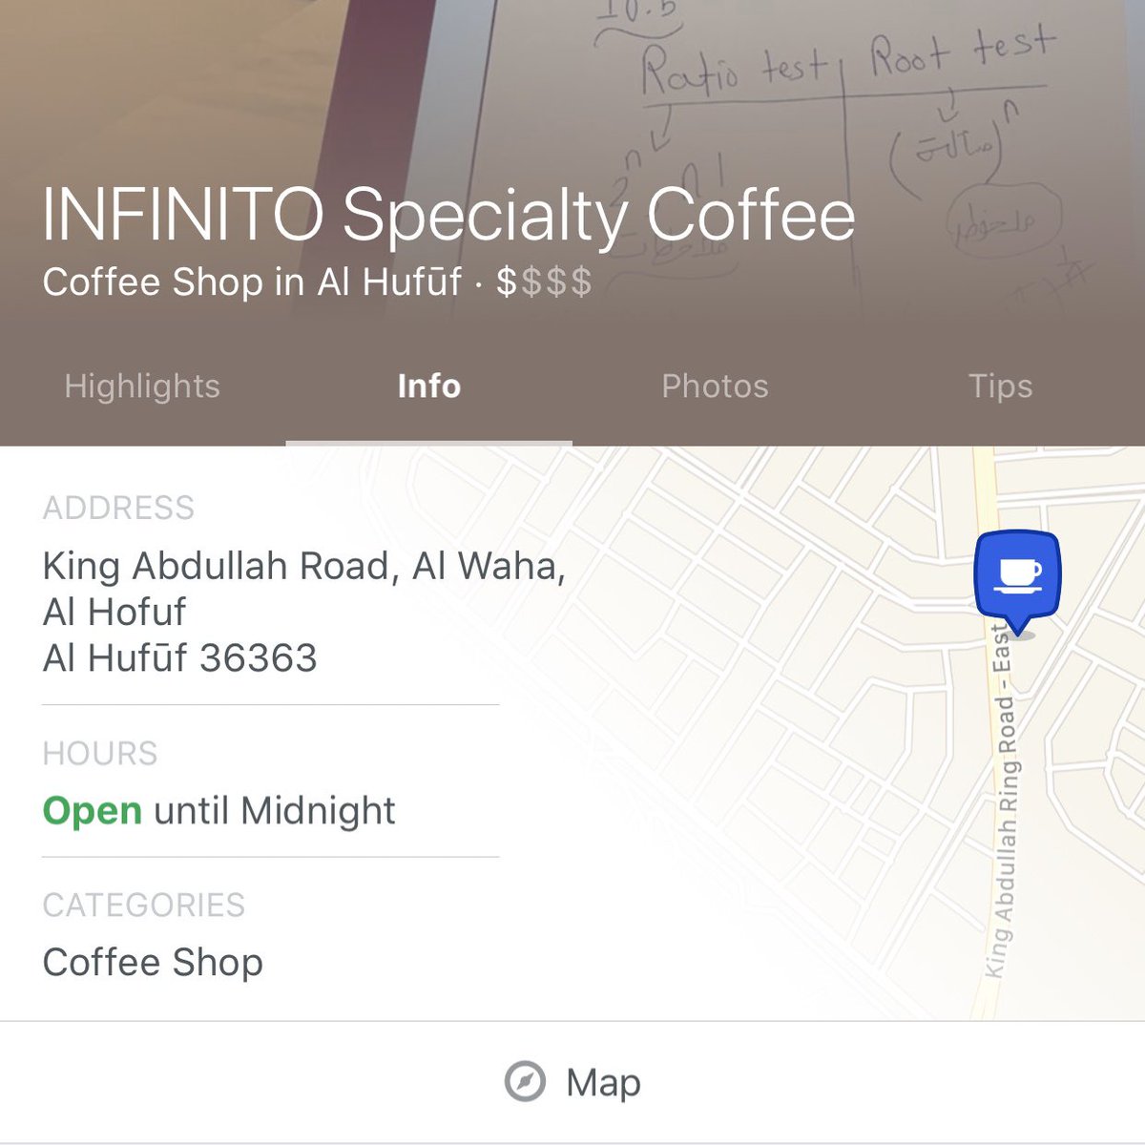Tap the HOURS section heading
The width and height of the screenshot is (1145, 1145).
coord(100,754)
